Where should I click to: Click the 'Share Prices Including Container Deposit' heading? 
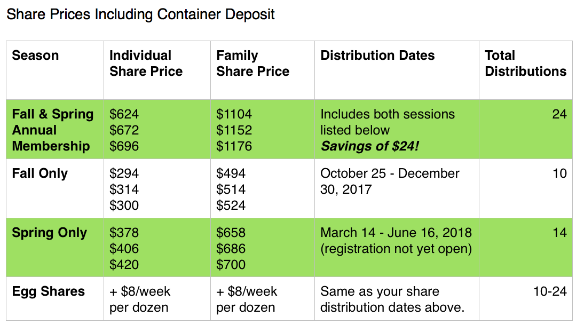tap(140, 14)
